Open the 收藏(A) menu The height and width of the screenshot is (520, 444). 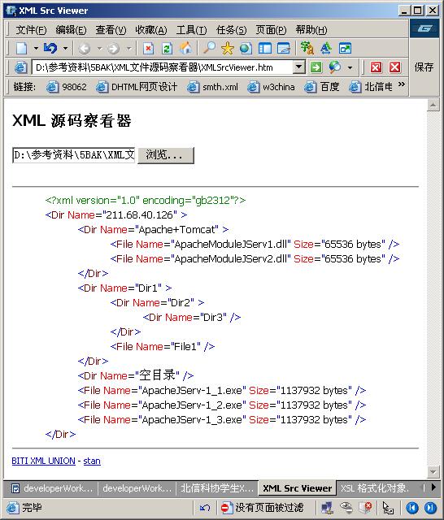[151, 30]
